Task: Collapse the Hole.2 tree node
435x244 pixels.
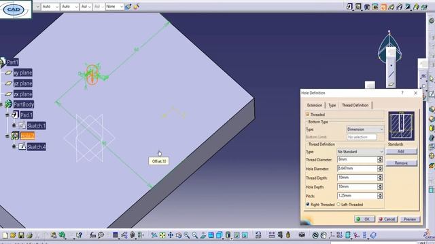Action: [7, 136]
